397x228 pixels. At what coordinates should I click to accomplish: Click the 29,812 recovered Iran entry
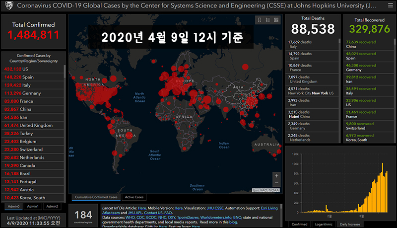[369, 79]
